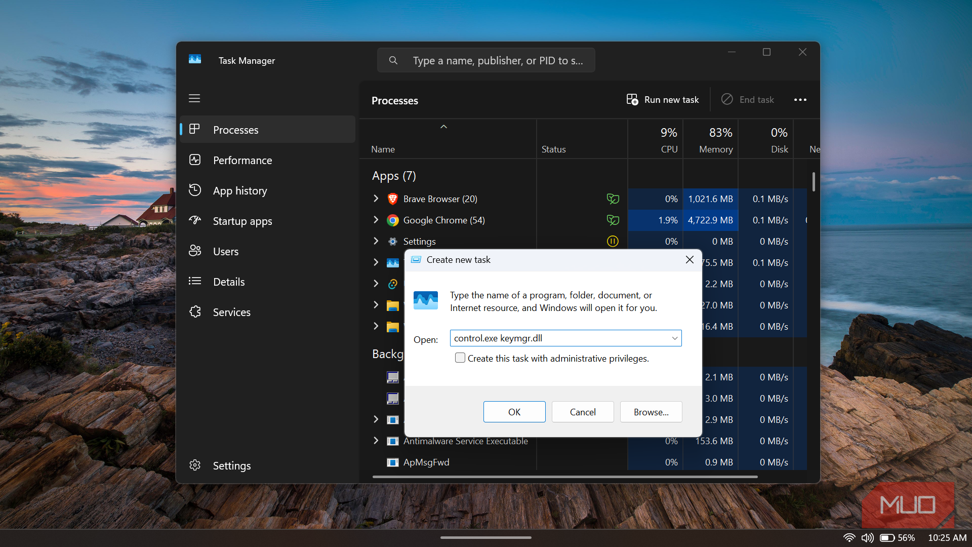This screenshot has height=547, width=972.
Task: Expand the Google Chrome (54) group
Action: pyautogui.click(x=376, y=220)
